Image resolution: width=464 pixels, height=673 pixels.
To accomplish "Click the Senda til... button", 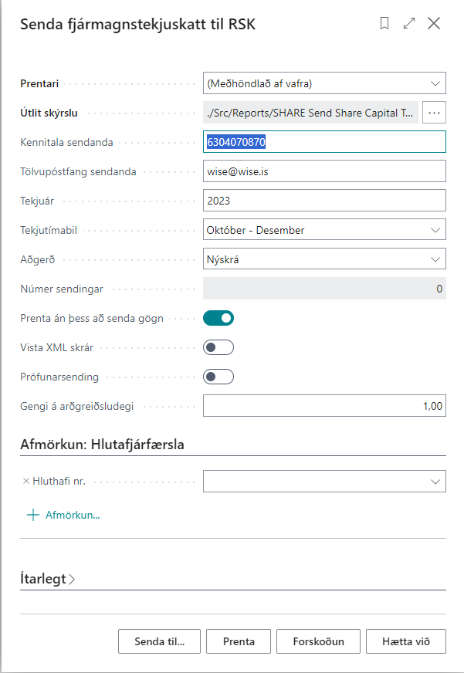I will coord(160,641).
